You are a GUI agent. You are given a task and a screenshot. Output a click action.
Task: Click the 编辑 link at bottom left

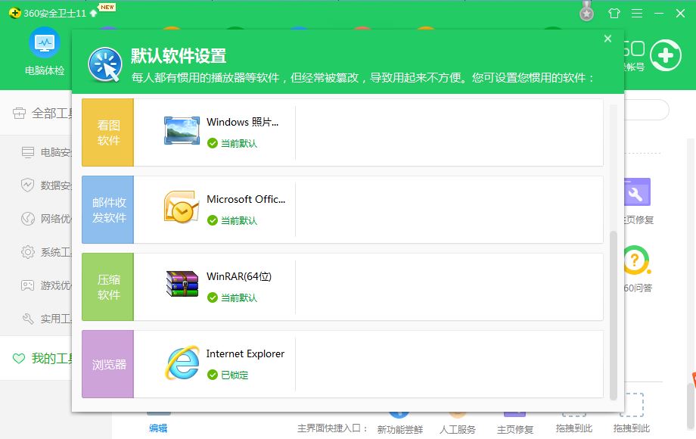(157, 428)
